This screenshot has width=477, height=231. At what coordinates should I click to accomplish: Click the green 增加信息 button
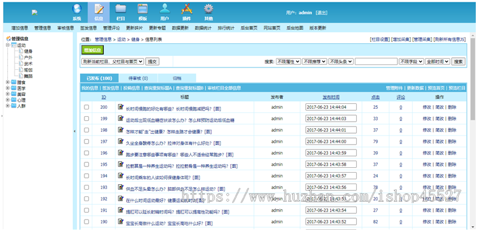point(93,50)
